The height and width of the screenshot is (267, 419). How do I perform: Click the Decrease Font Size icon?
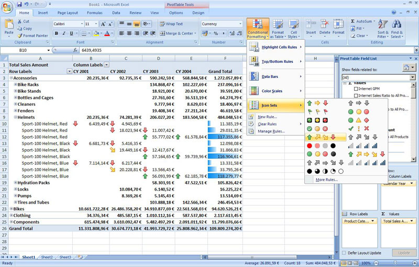(111, 24)
